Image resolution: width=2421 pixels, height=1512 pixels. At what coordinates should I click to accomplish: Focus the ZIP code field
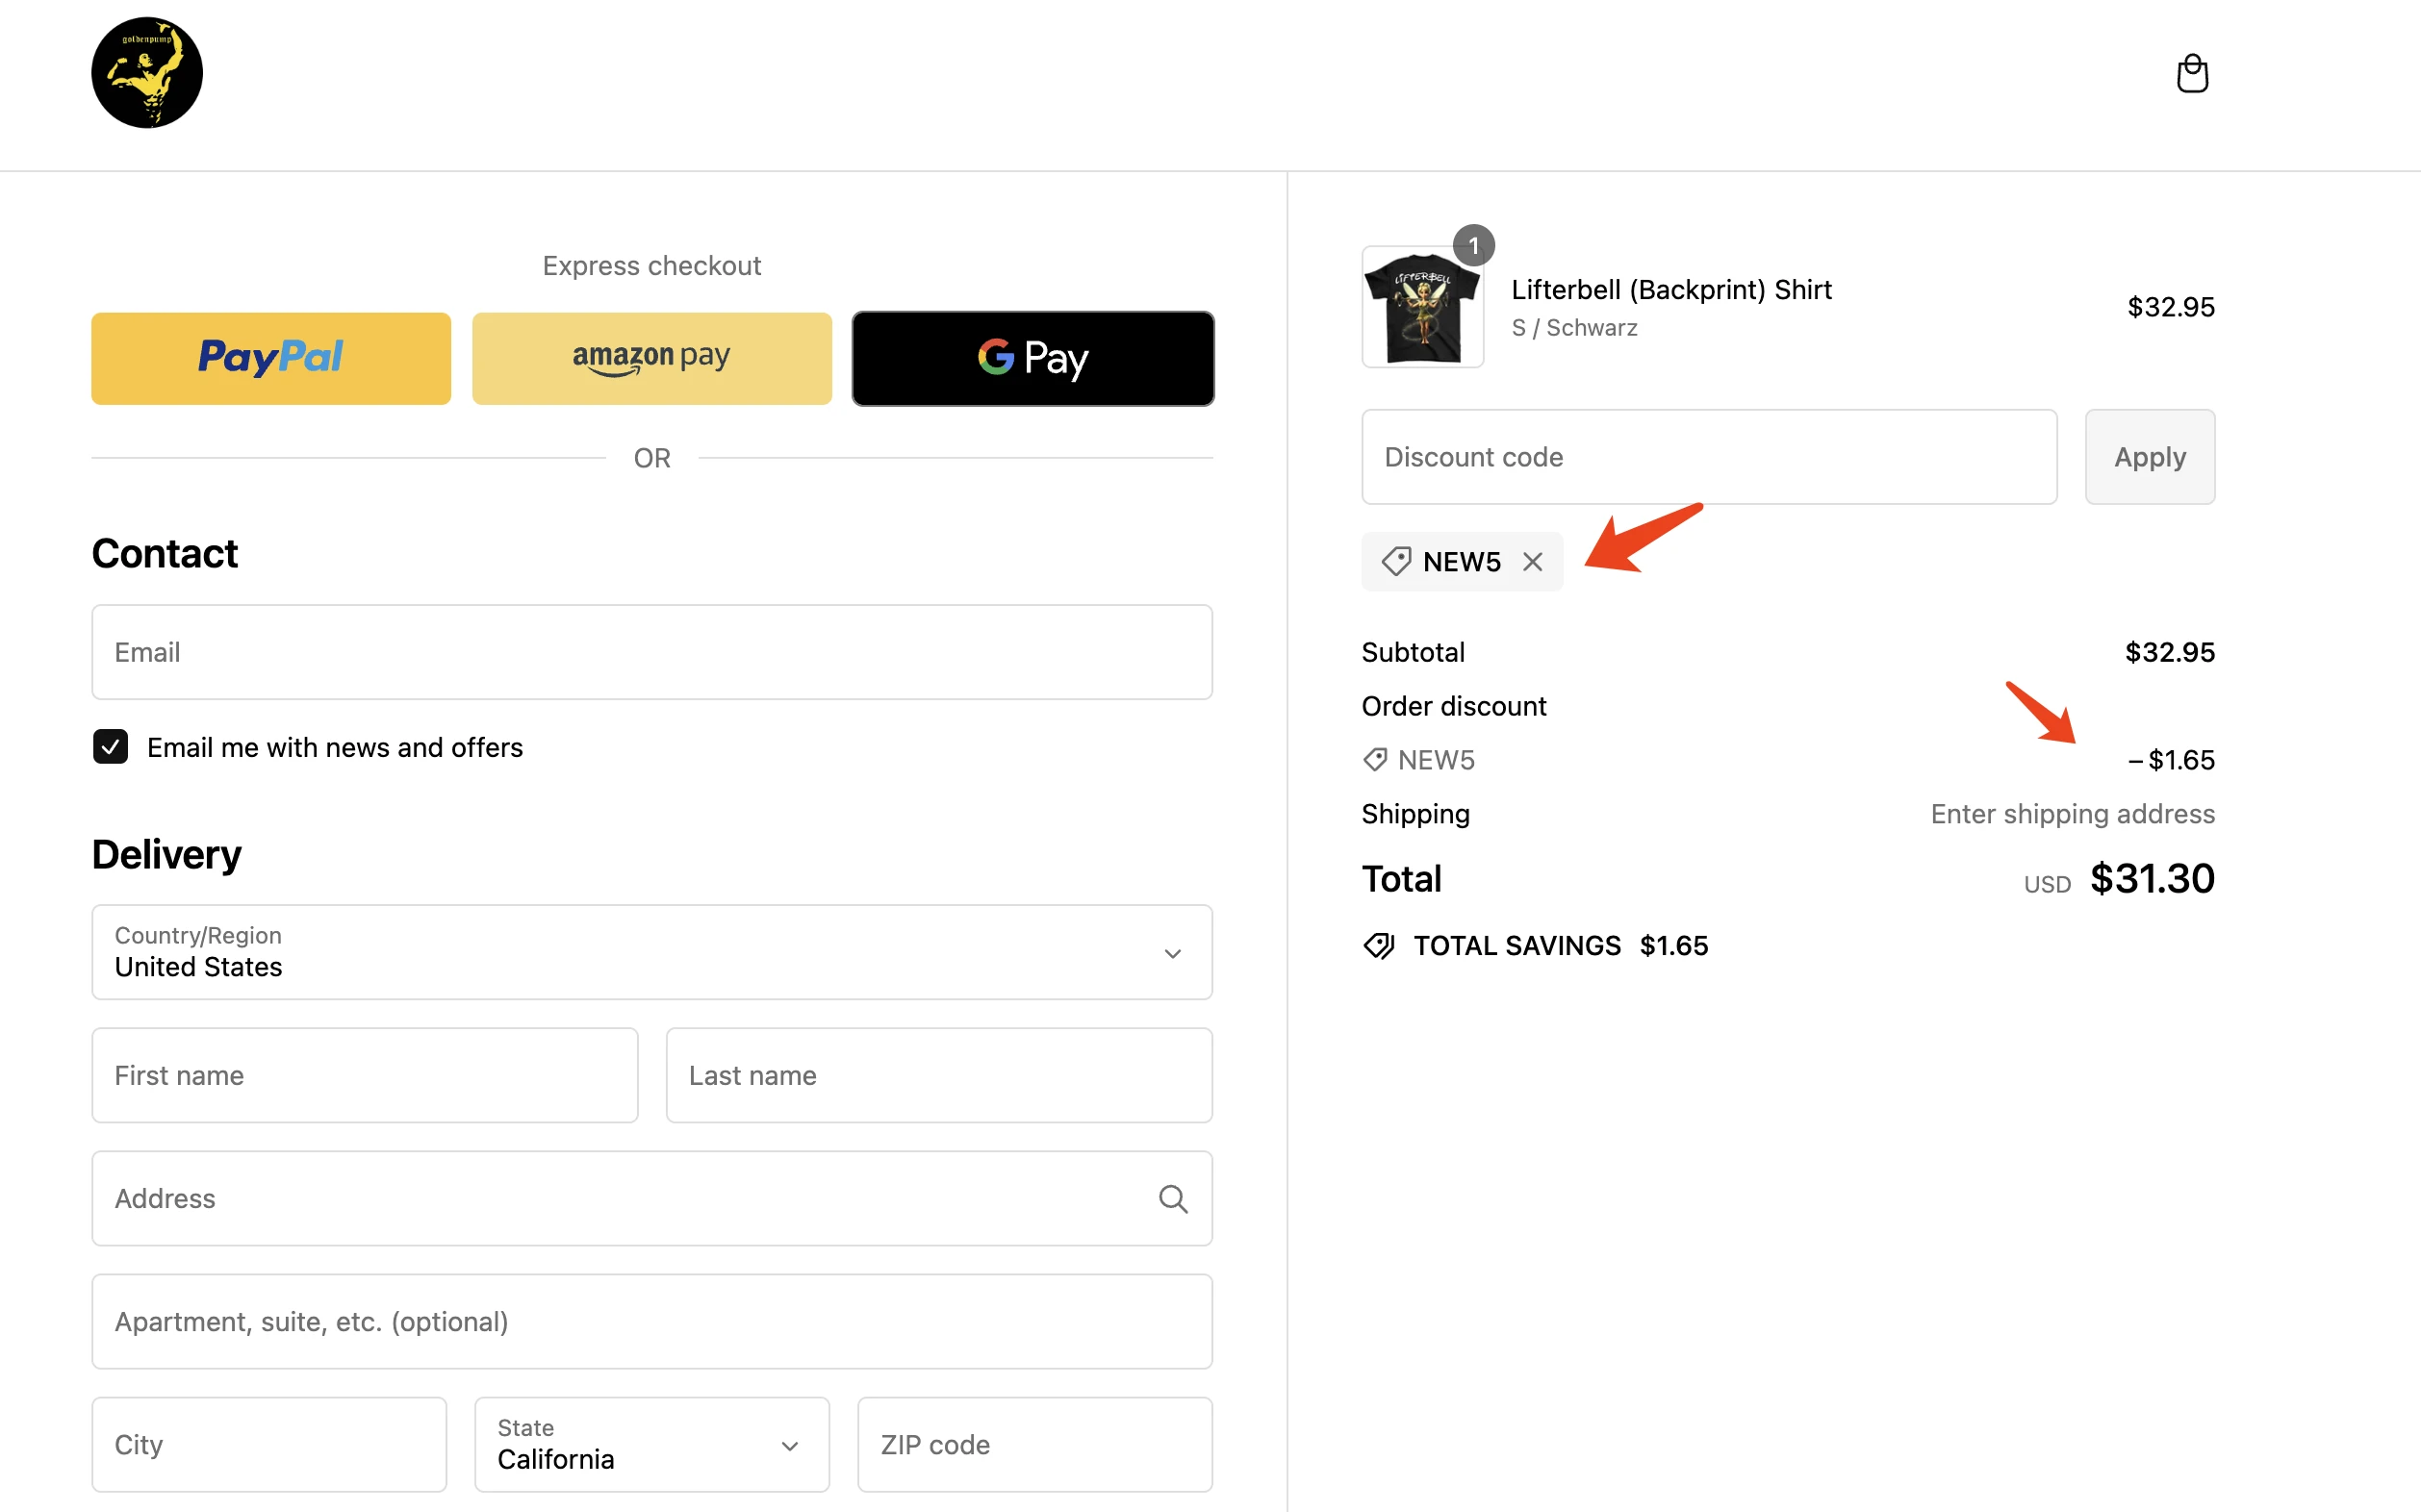click(x=1035, y=1445)
